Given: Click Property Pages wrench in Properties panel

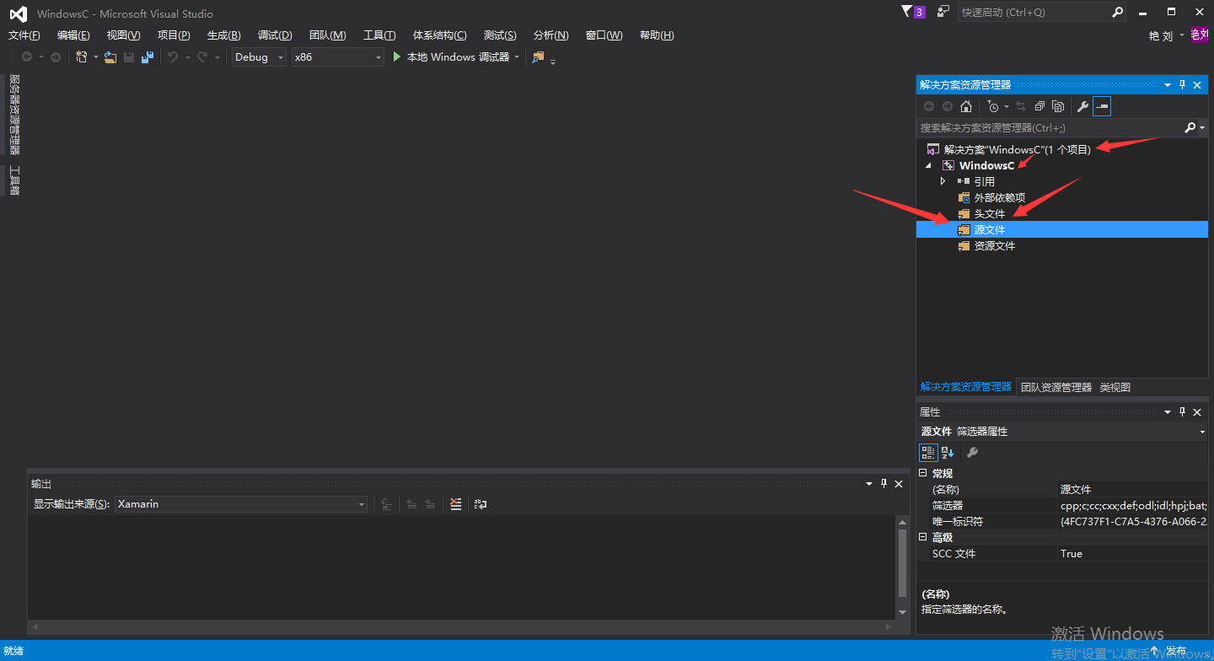Looking at the screenshot, I should click(x=972, y=453).
